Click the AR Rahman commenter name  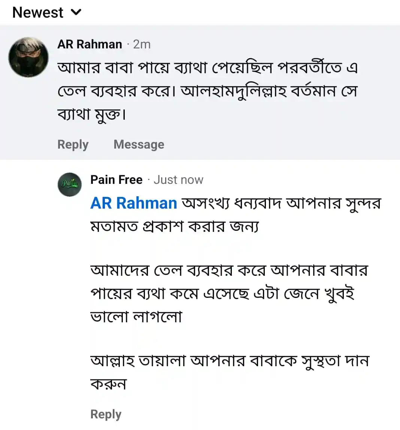(90, 44)
